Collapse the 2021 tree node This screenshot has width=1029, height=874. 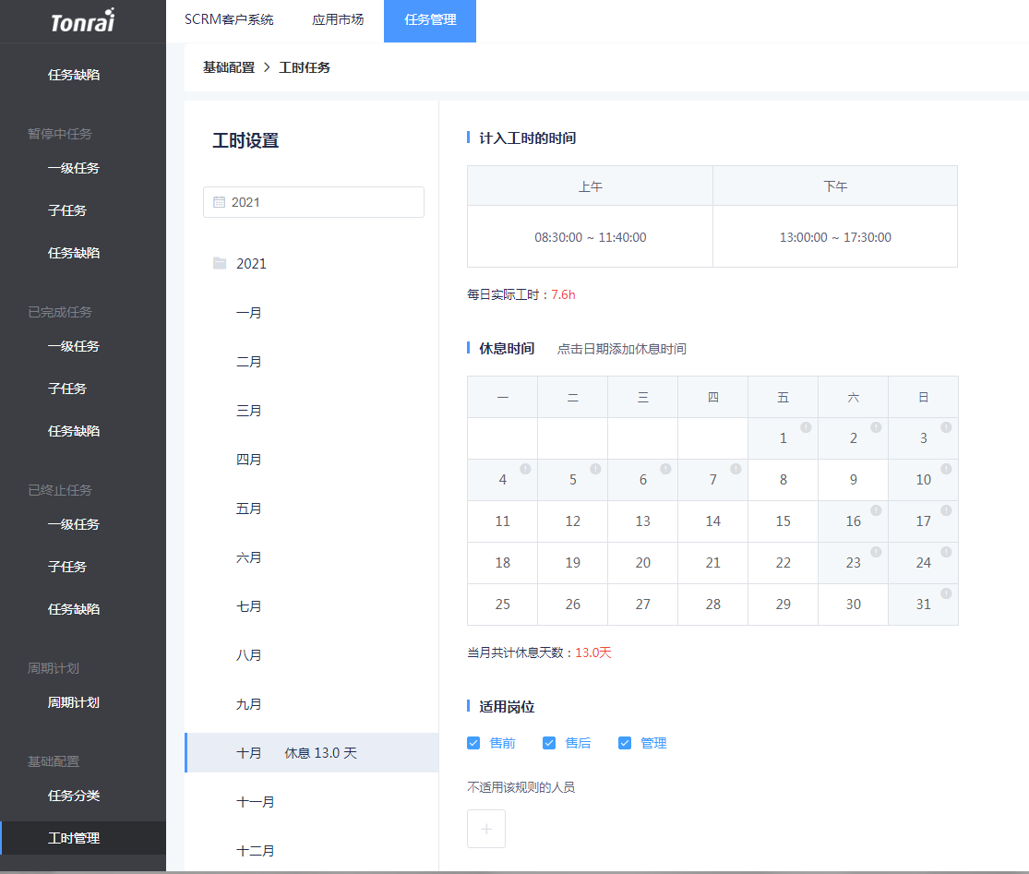251,263
